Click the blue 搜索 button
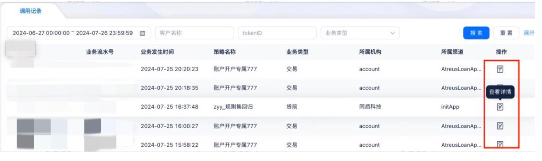The height and width of the screenshot is (161, 542). (476, 33)
